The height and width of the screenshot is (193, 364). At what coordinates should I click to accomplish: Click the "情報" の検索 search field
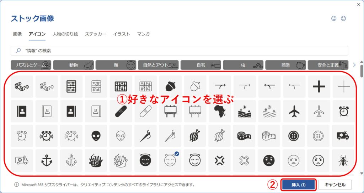[179, 51]
